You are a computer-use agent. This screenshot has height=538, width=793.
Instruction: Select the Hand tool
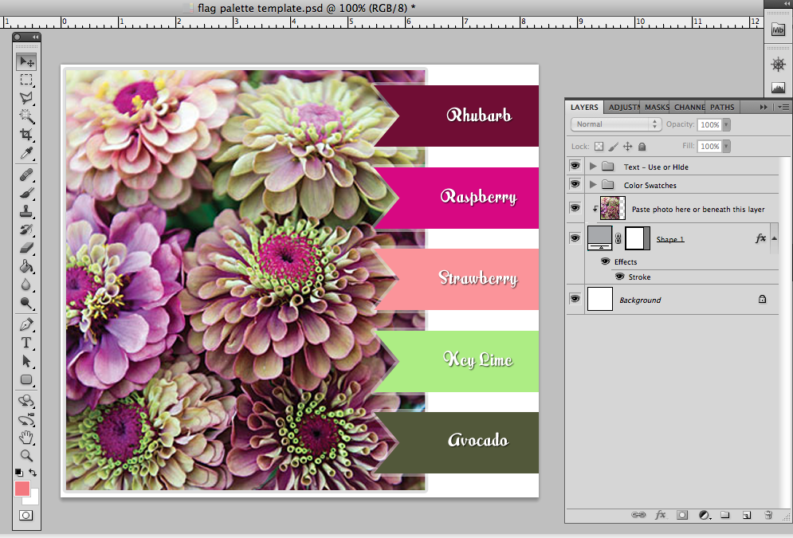(x=26, y=437)
